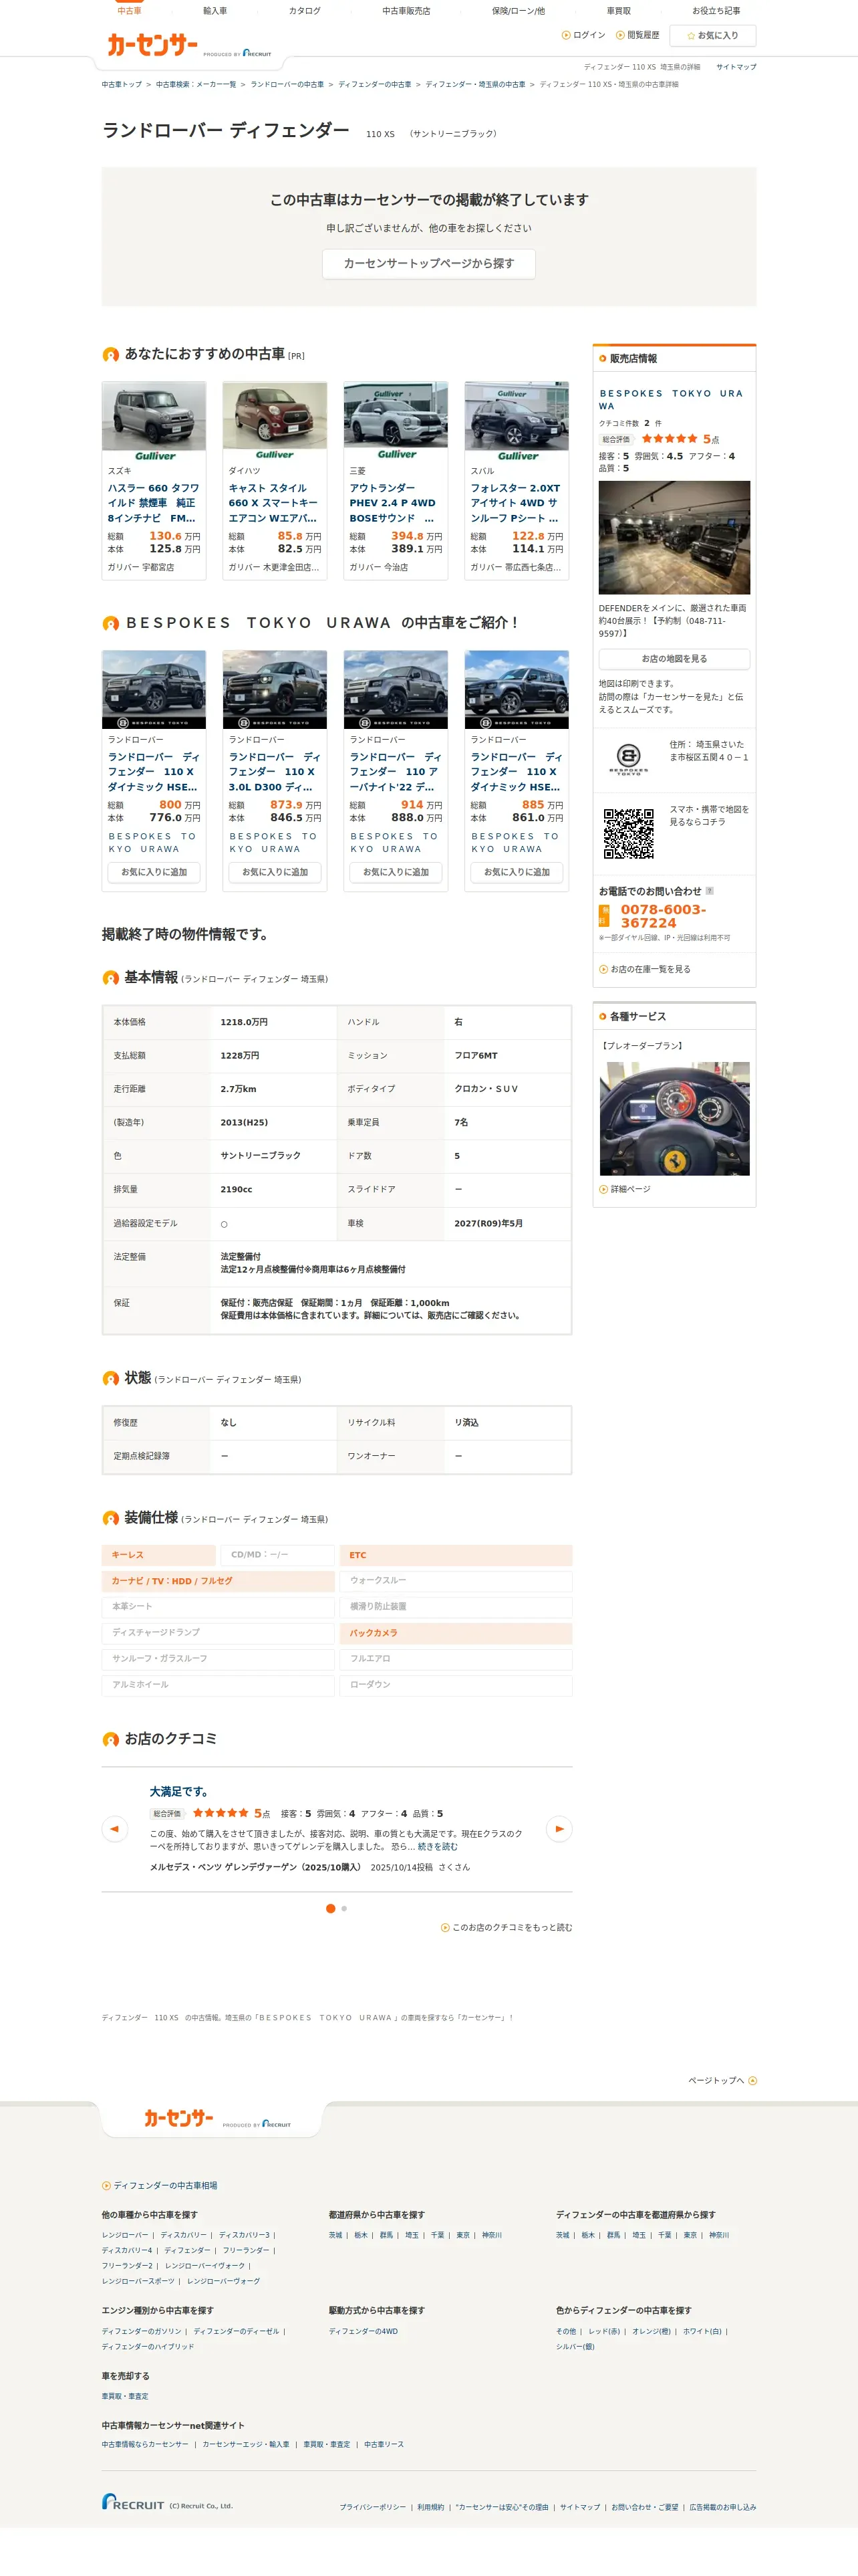Add 800万円 Defender to favorites

click(154, 872)
